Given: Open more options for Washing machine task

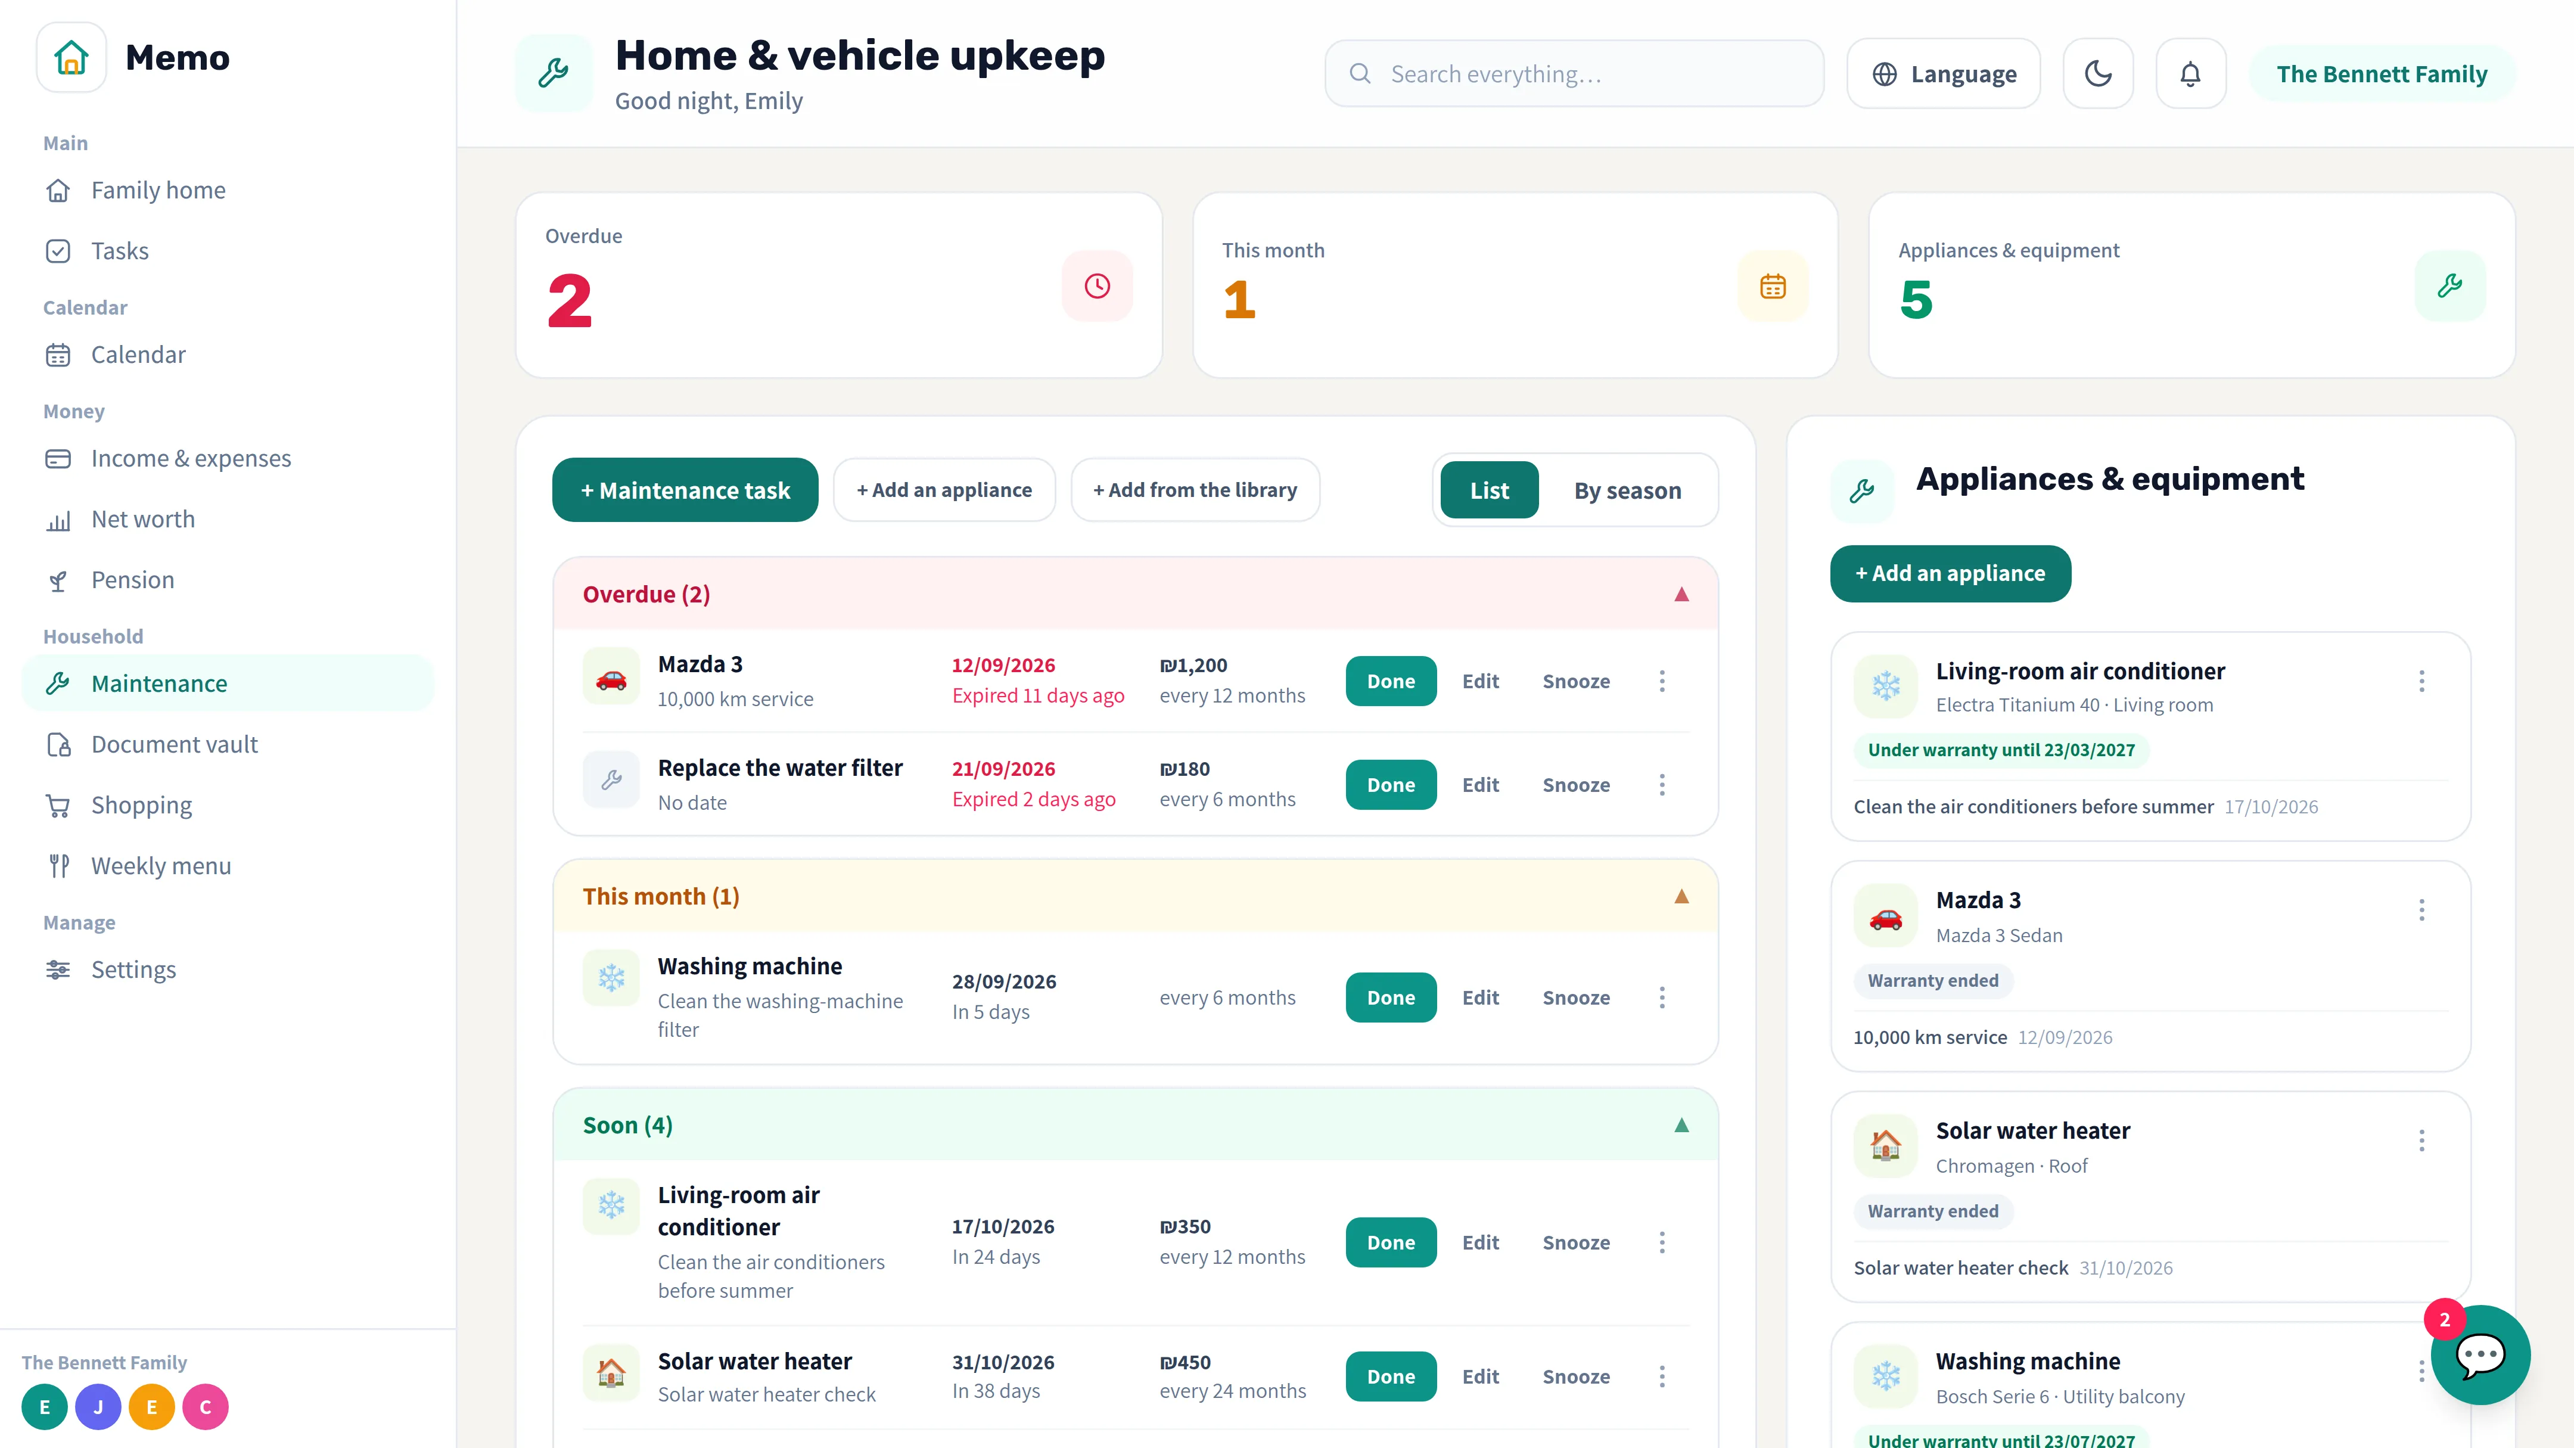Looking at the screenshot, I should [1662, 998].
